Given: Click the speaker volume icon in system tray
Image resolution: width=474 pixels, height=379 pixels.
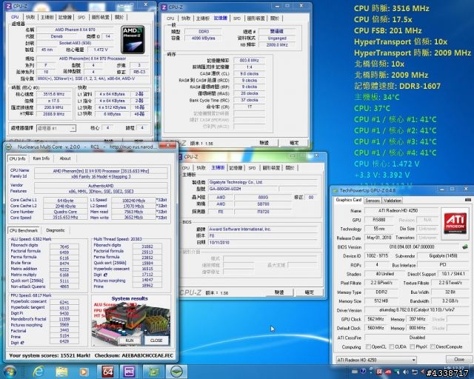Looking at the screenshot, I should (406, 372).
